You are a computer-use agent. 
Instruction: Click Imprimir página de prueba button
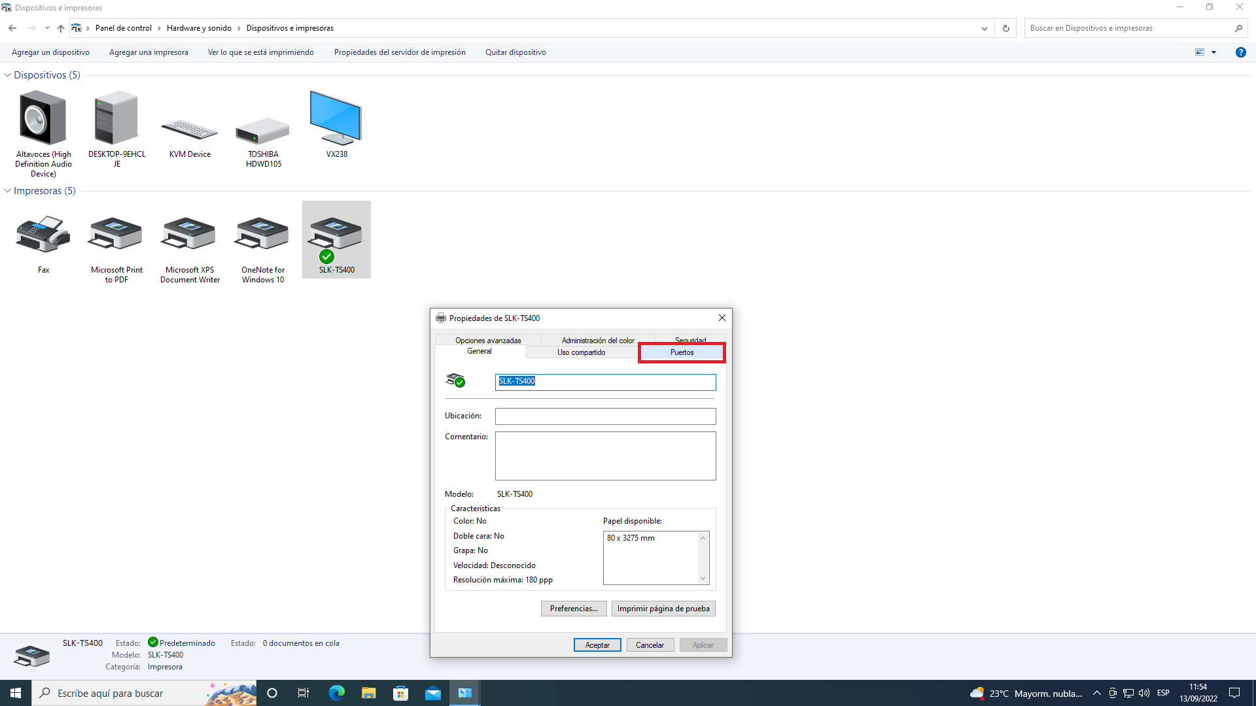[663, 609]
